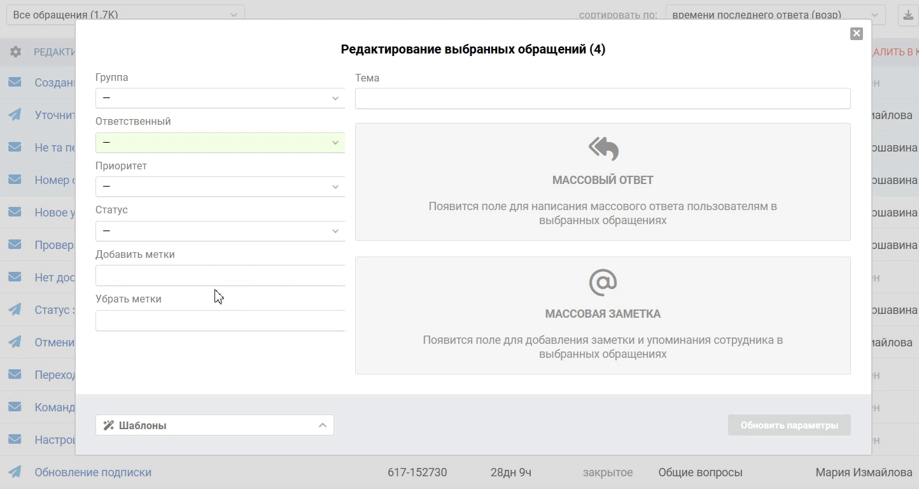Image resolution: width=919 pixels, height=489 pixels.
Task: Click the envelope icon beside Переход
Action: [15, 374]
